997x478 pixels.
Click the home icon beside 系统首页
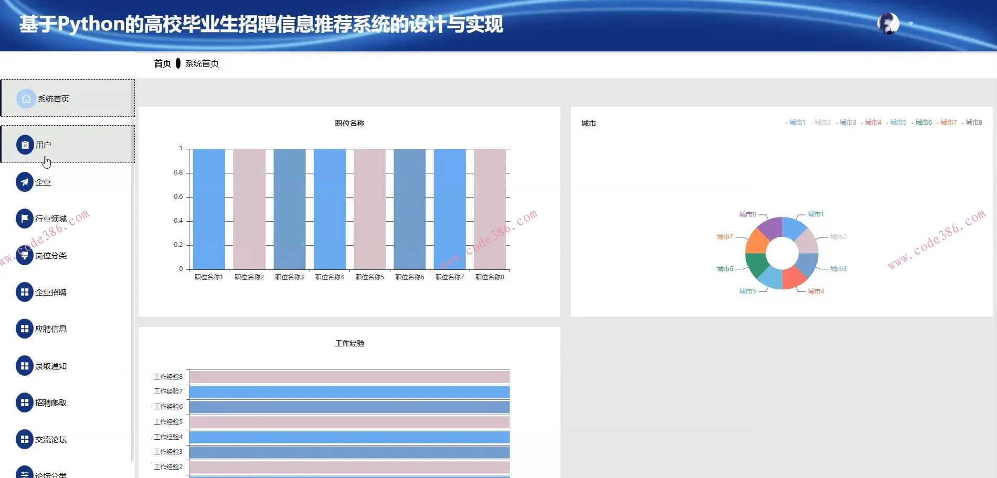[26, 99]
